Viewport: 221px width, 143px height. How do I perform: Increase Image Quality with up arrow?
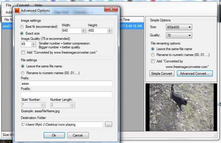(x=34, y=43)
